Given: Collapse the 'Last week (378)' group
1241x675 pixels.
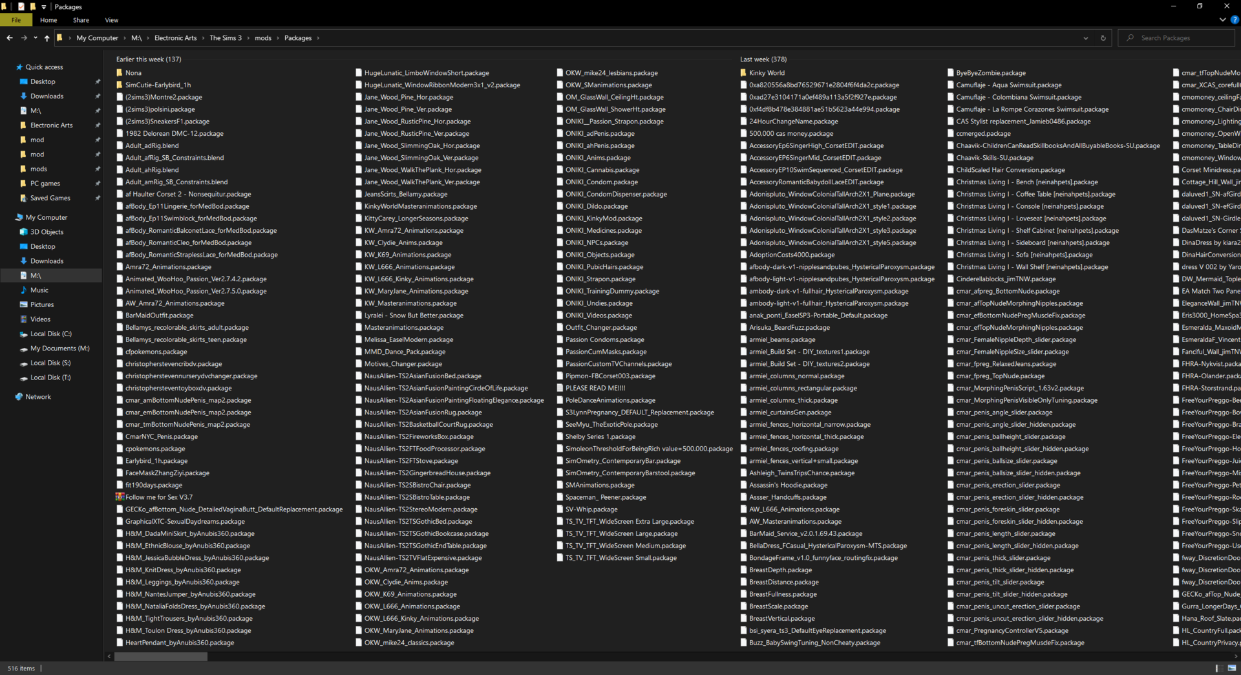Looking at the screenshot, I should 763,59.
